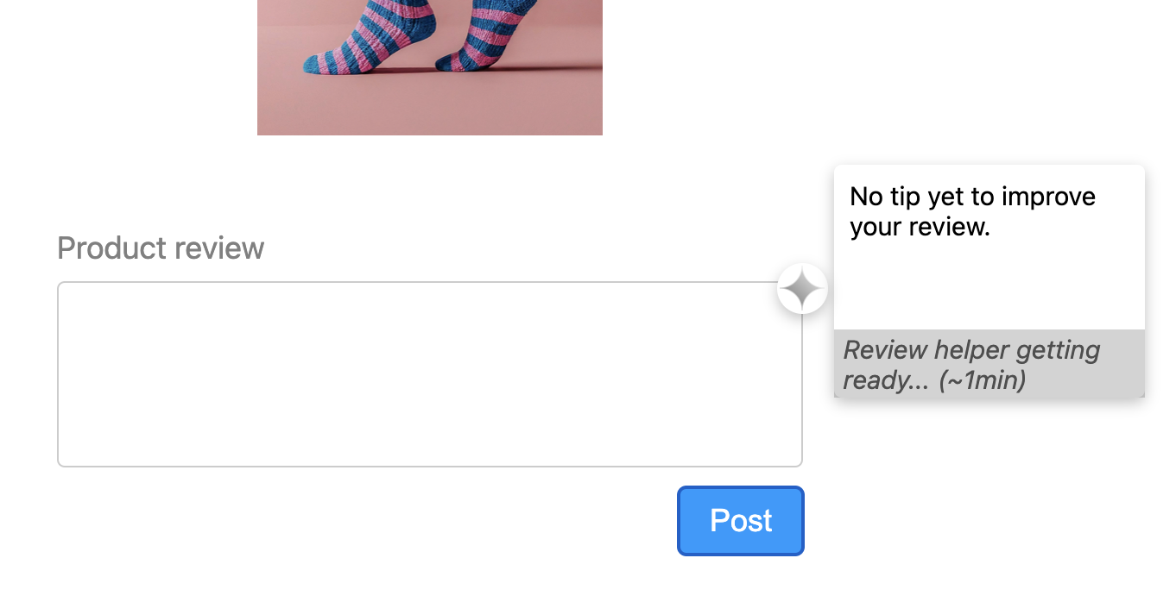Screen dimensions: 1176x602
Task: Click the 'No tip yet' message text
Action: point(972,211)
